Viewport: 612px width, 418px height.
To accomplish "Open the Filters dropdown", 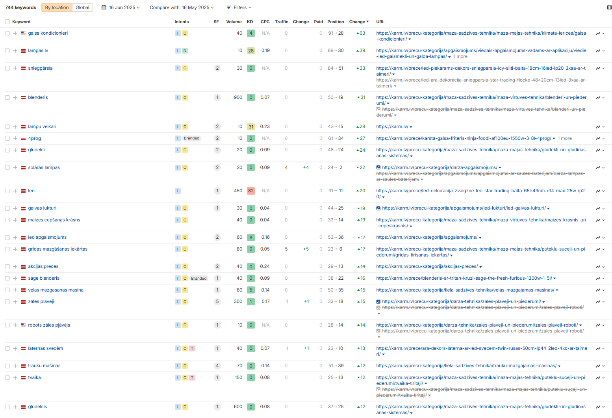I will (x=239, y=7).
